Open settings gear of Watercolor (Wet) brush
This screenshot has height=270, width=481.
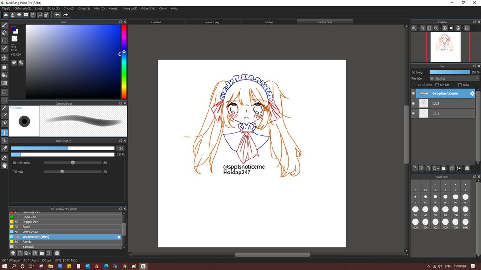pyautogui.click(x=119, y=237)
